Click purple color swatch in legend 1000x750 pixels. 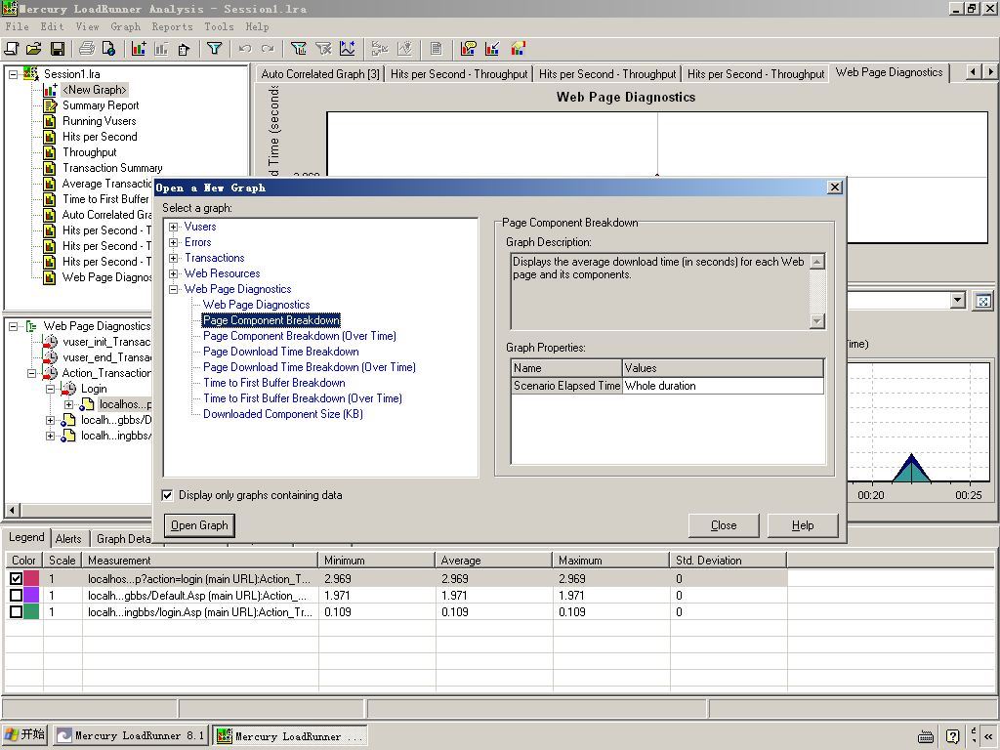(32, 595)
